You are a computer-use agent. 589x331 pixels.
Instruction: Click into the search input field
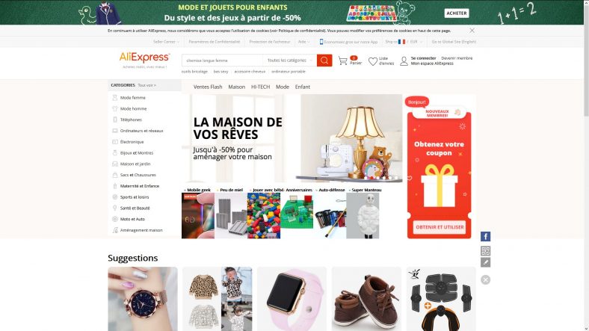click(x=222, y=61)
